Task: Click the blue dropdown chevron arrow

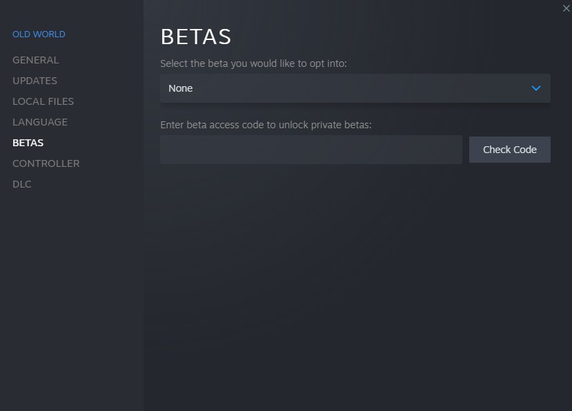Action: (x=536, y=88)
